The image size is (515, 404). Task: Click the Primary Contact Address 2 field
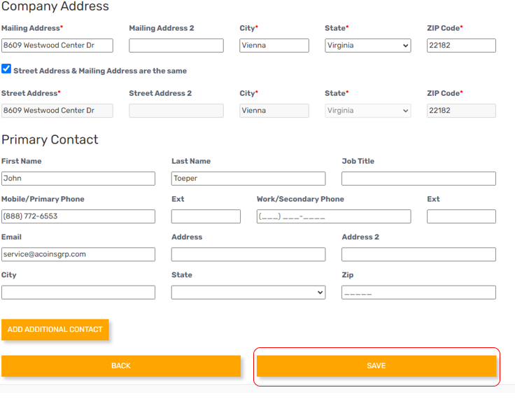point(418,254)
